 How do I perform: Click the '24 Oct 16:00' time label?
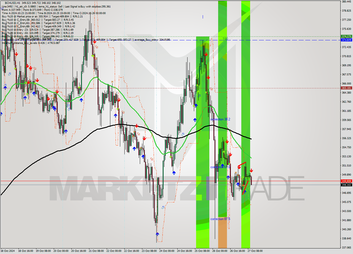184,251
